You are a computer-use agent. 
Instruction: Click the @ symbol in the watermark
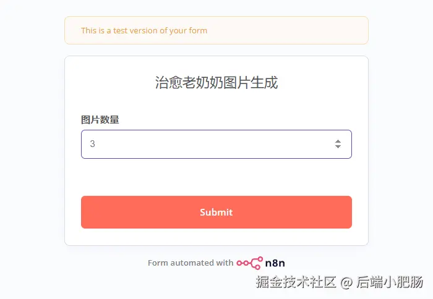(346, 282)
